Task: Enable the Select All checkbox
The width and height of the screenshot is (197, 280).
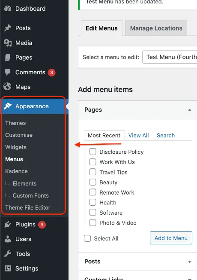Action: click(x=87, y=238)
